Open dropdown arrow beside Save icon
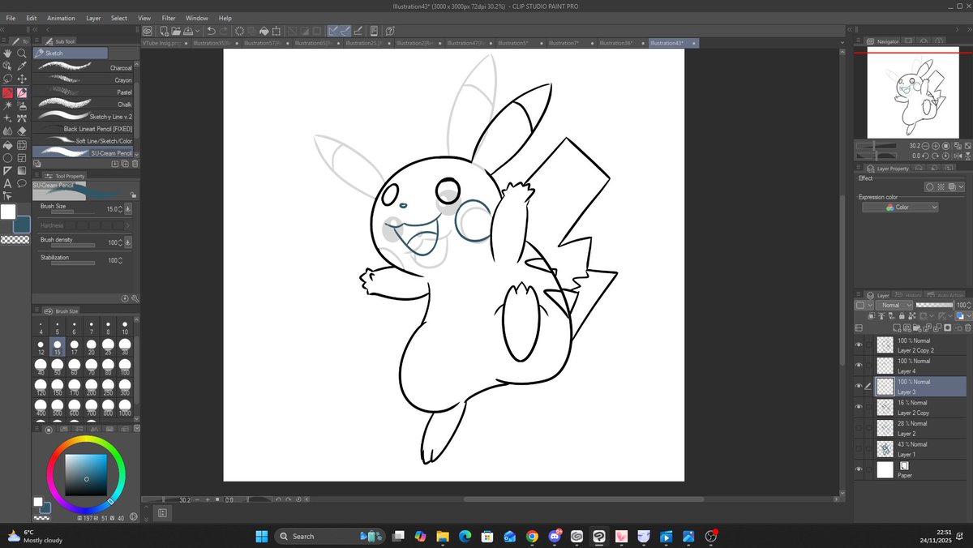Viewport: 973px width, 548px height. [198, 31]
